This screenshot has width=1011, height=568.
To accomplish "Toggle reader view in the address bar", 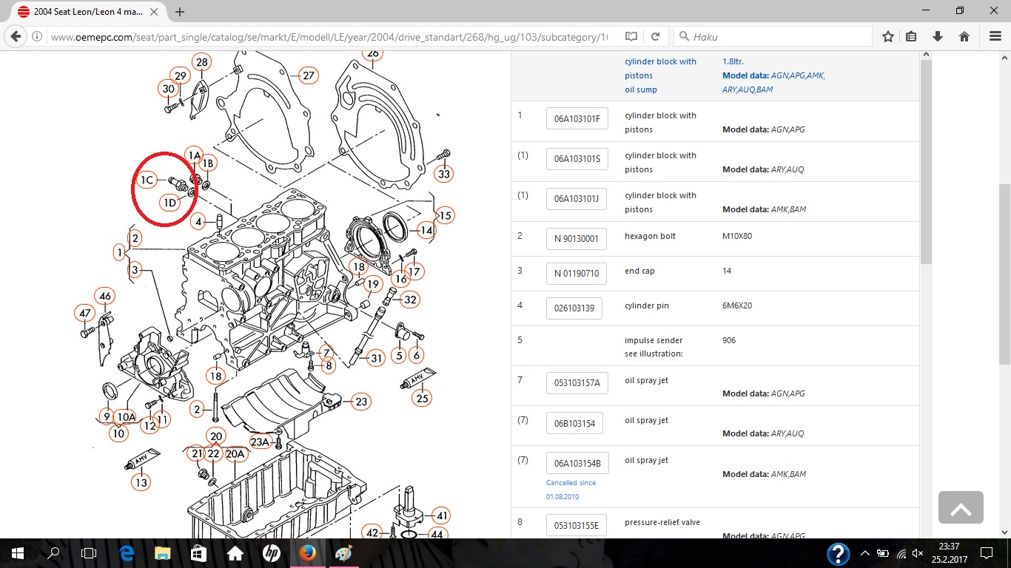I will 631,36.
